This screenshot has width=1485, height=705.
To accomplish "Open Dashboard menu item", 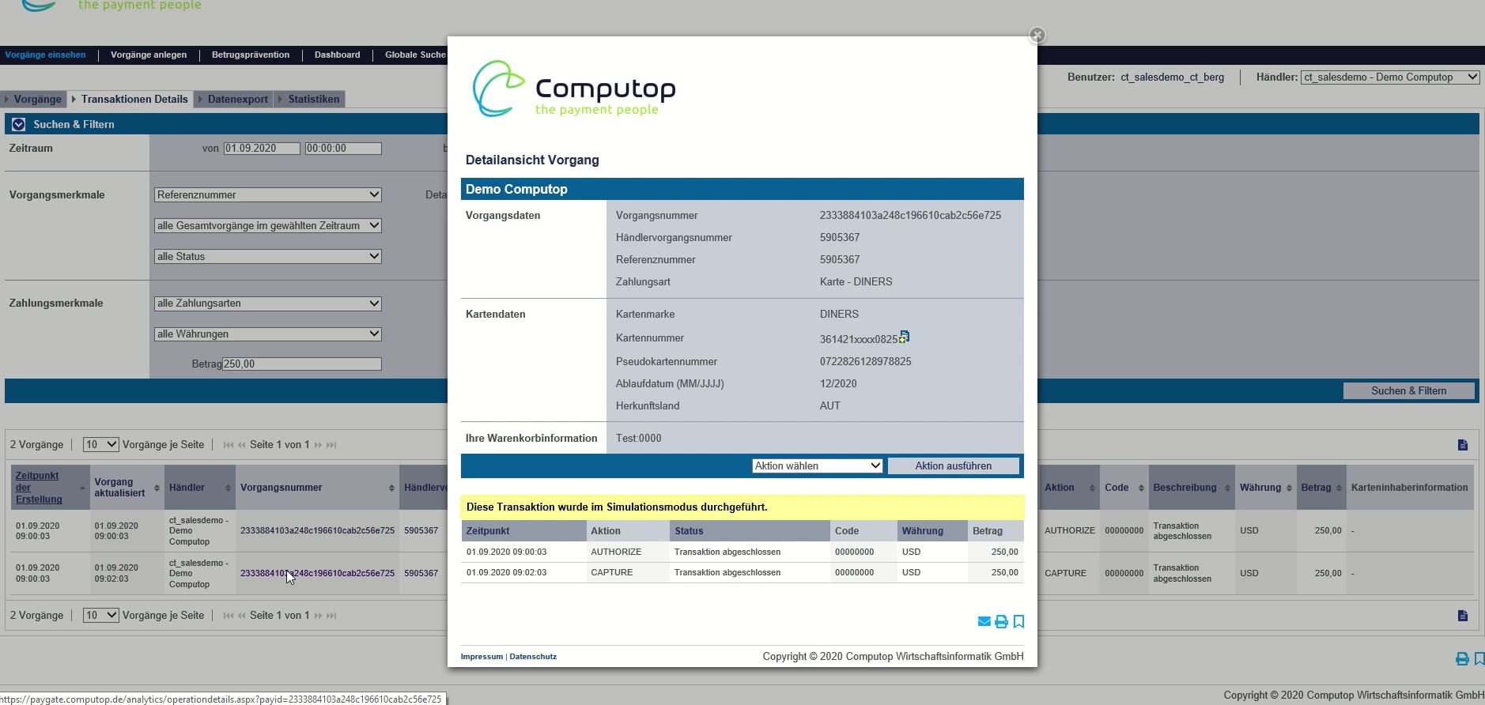I will pyautogui.click(x=337, y=55).
